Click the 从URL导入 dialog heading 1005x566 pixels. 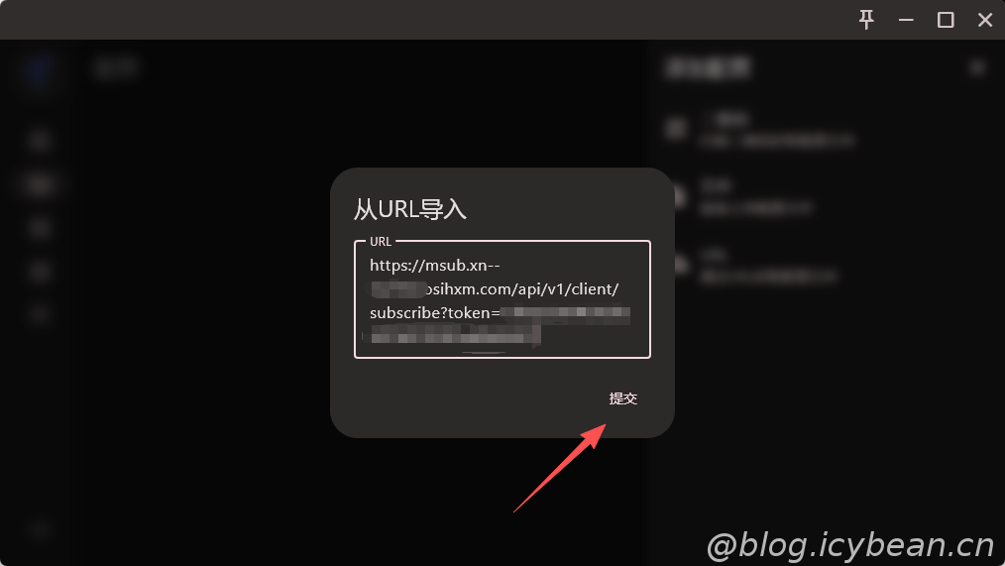coord(410,209)
